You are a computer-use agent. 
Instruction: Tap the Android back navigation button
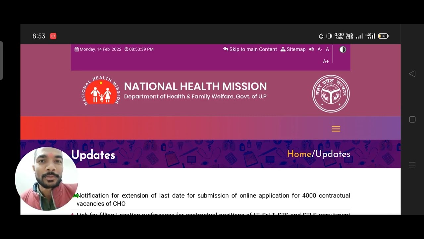tap(412, 74)
